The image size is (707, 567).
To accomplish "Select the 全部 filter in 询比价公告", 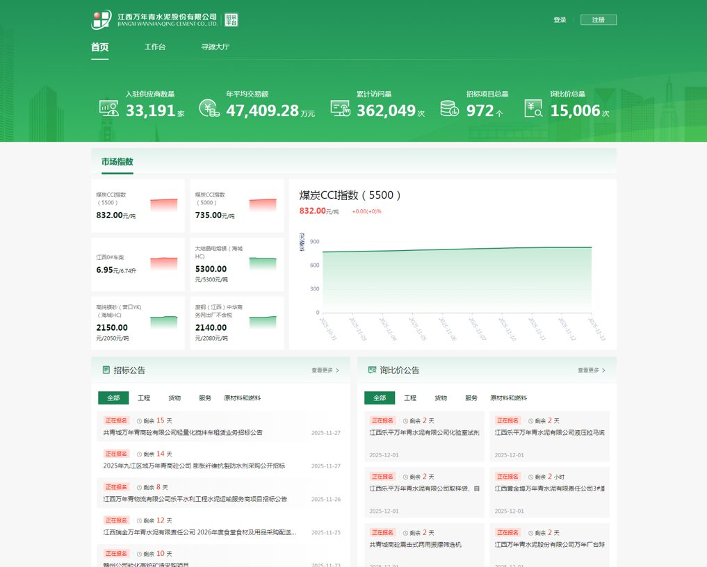I will [380, 398].
